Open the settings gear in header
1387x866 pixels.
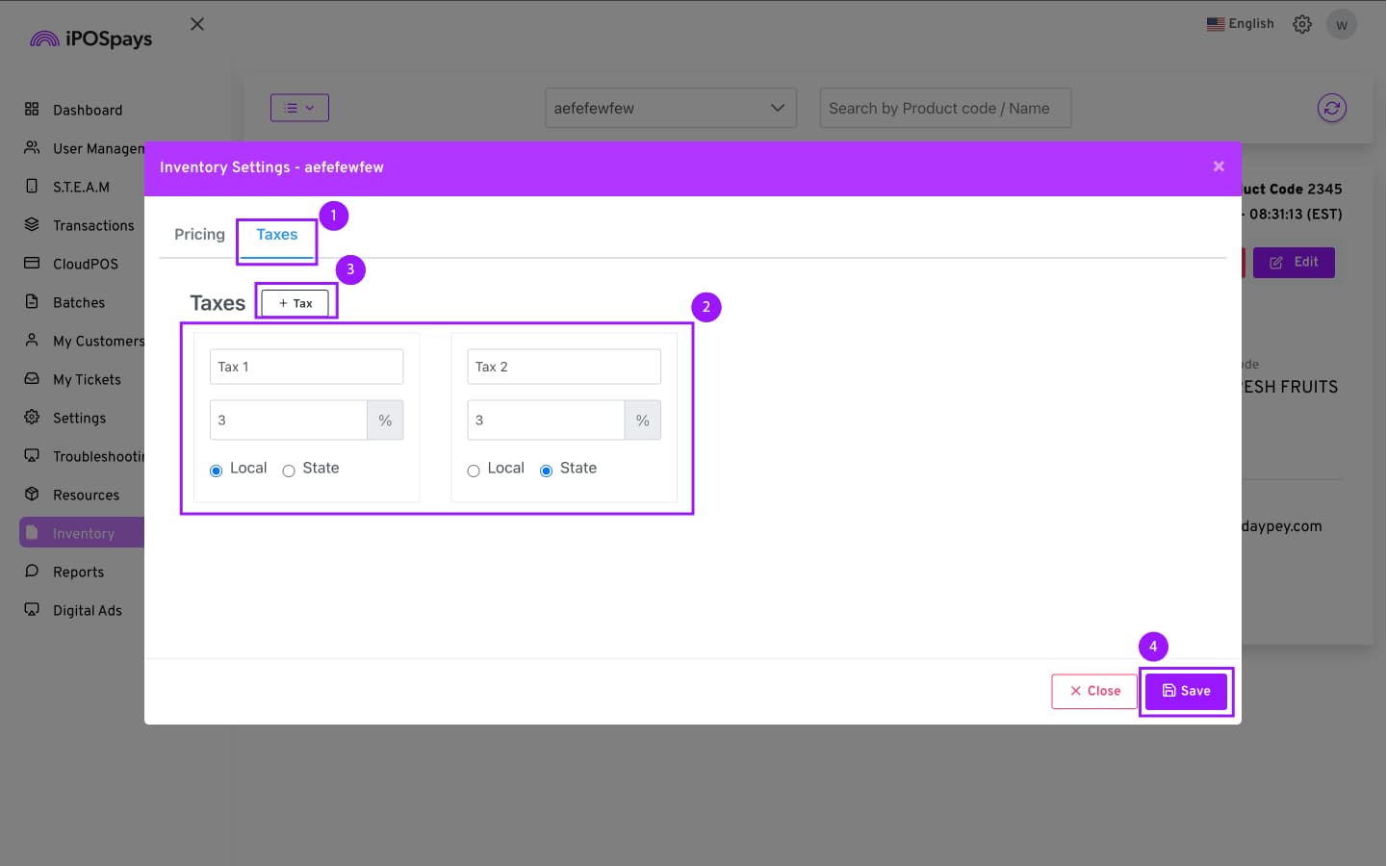[x=1302, y=24]
